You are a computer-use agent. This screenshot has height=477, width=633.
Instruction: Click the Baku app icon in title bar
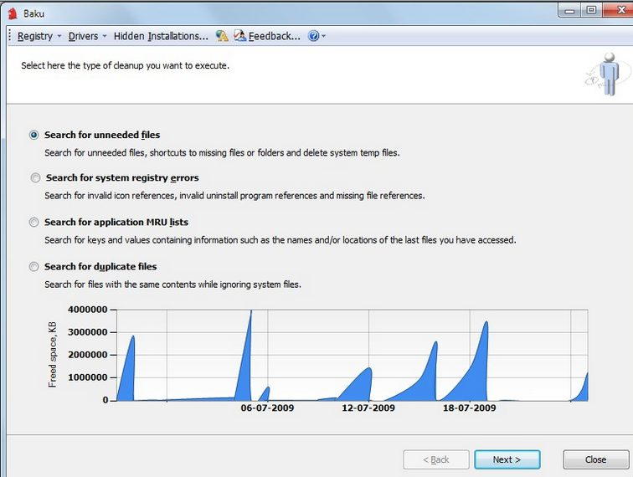point(13,13)
